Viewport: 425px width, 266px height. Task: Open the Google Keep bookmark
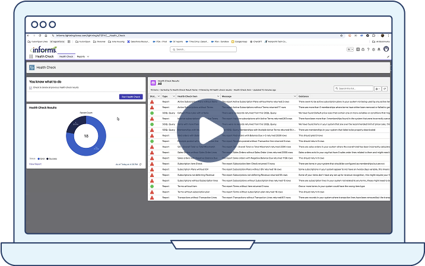tap(239, 42)
